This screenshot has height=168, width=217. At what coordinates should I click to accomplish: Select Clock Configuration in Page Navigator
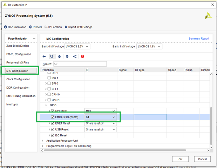pos(18,79)
